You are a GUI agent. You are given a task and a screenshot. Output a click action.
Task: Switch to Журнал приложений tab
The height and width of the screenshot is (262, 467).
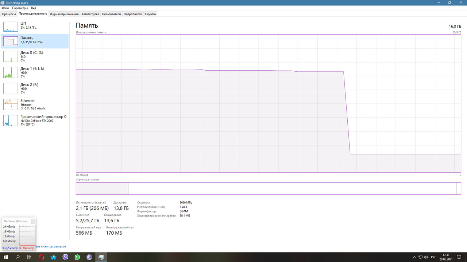tap(64, 14)
